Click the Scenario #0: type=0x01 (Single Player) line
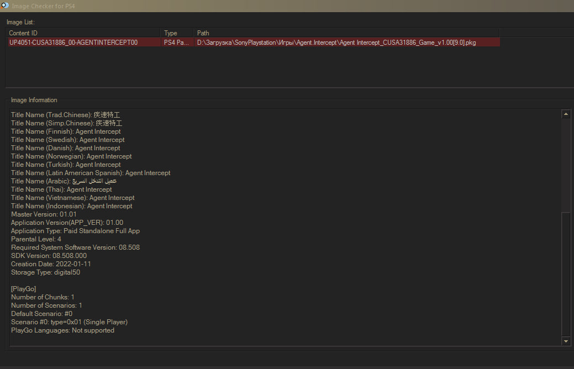This screenshot has height=369, width=574. point(69,322)
